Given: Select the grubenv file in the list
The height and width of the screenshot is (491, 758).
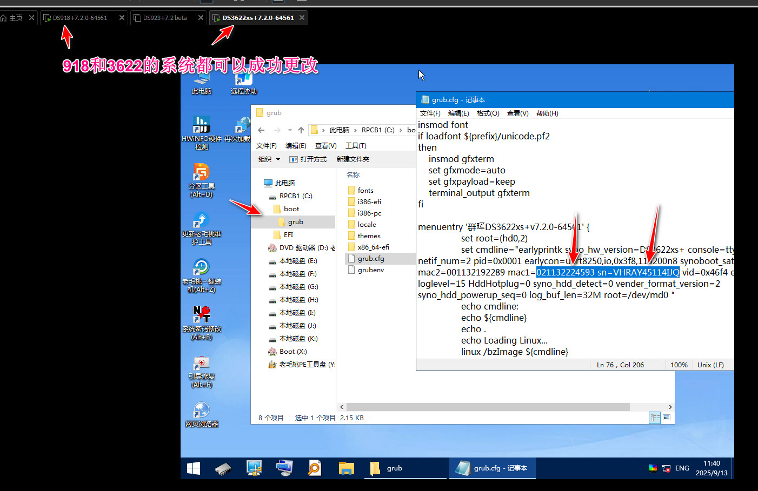Looking at the screenshot, I should [x=365, y=270].
